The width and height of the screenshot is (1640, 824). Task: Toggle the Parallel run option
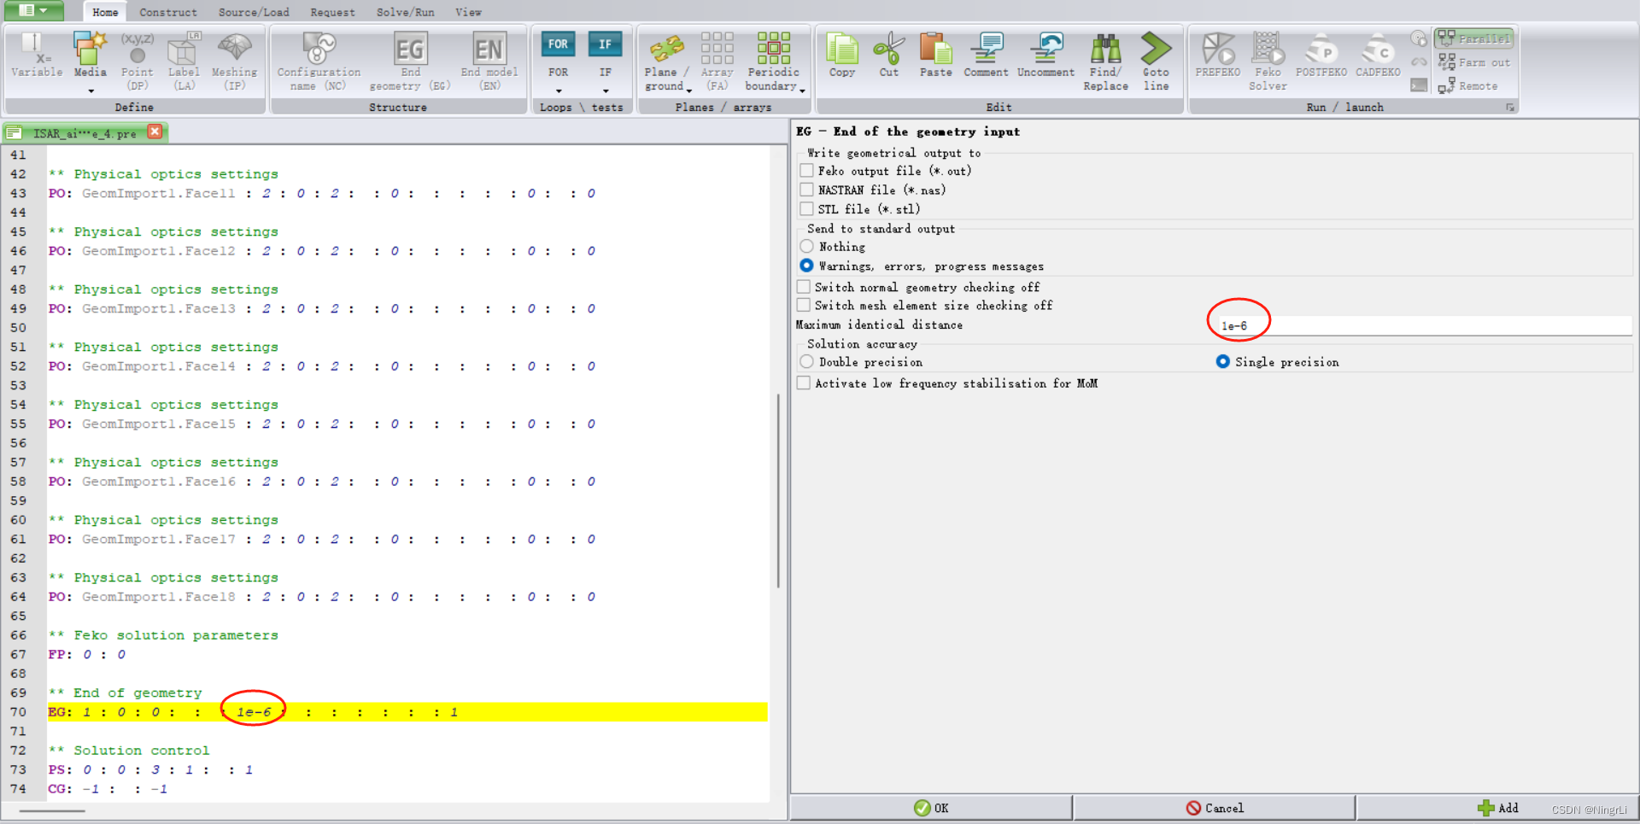click(1474, 38)
